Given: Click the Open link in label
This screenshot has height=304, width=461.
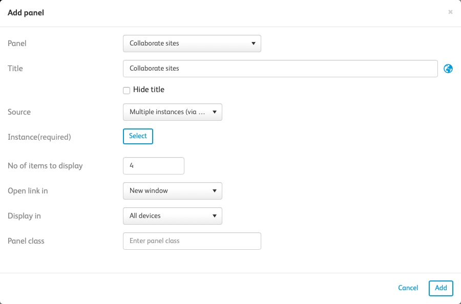Looking at the screenshot, I should [x=28, y=191].
